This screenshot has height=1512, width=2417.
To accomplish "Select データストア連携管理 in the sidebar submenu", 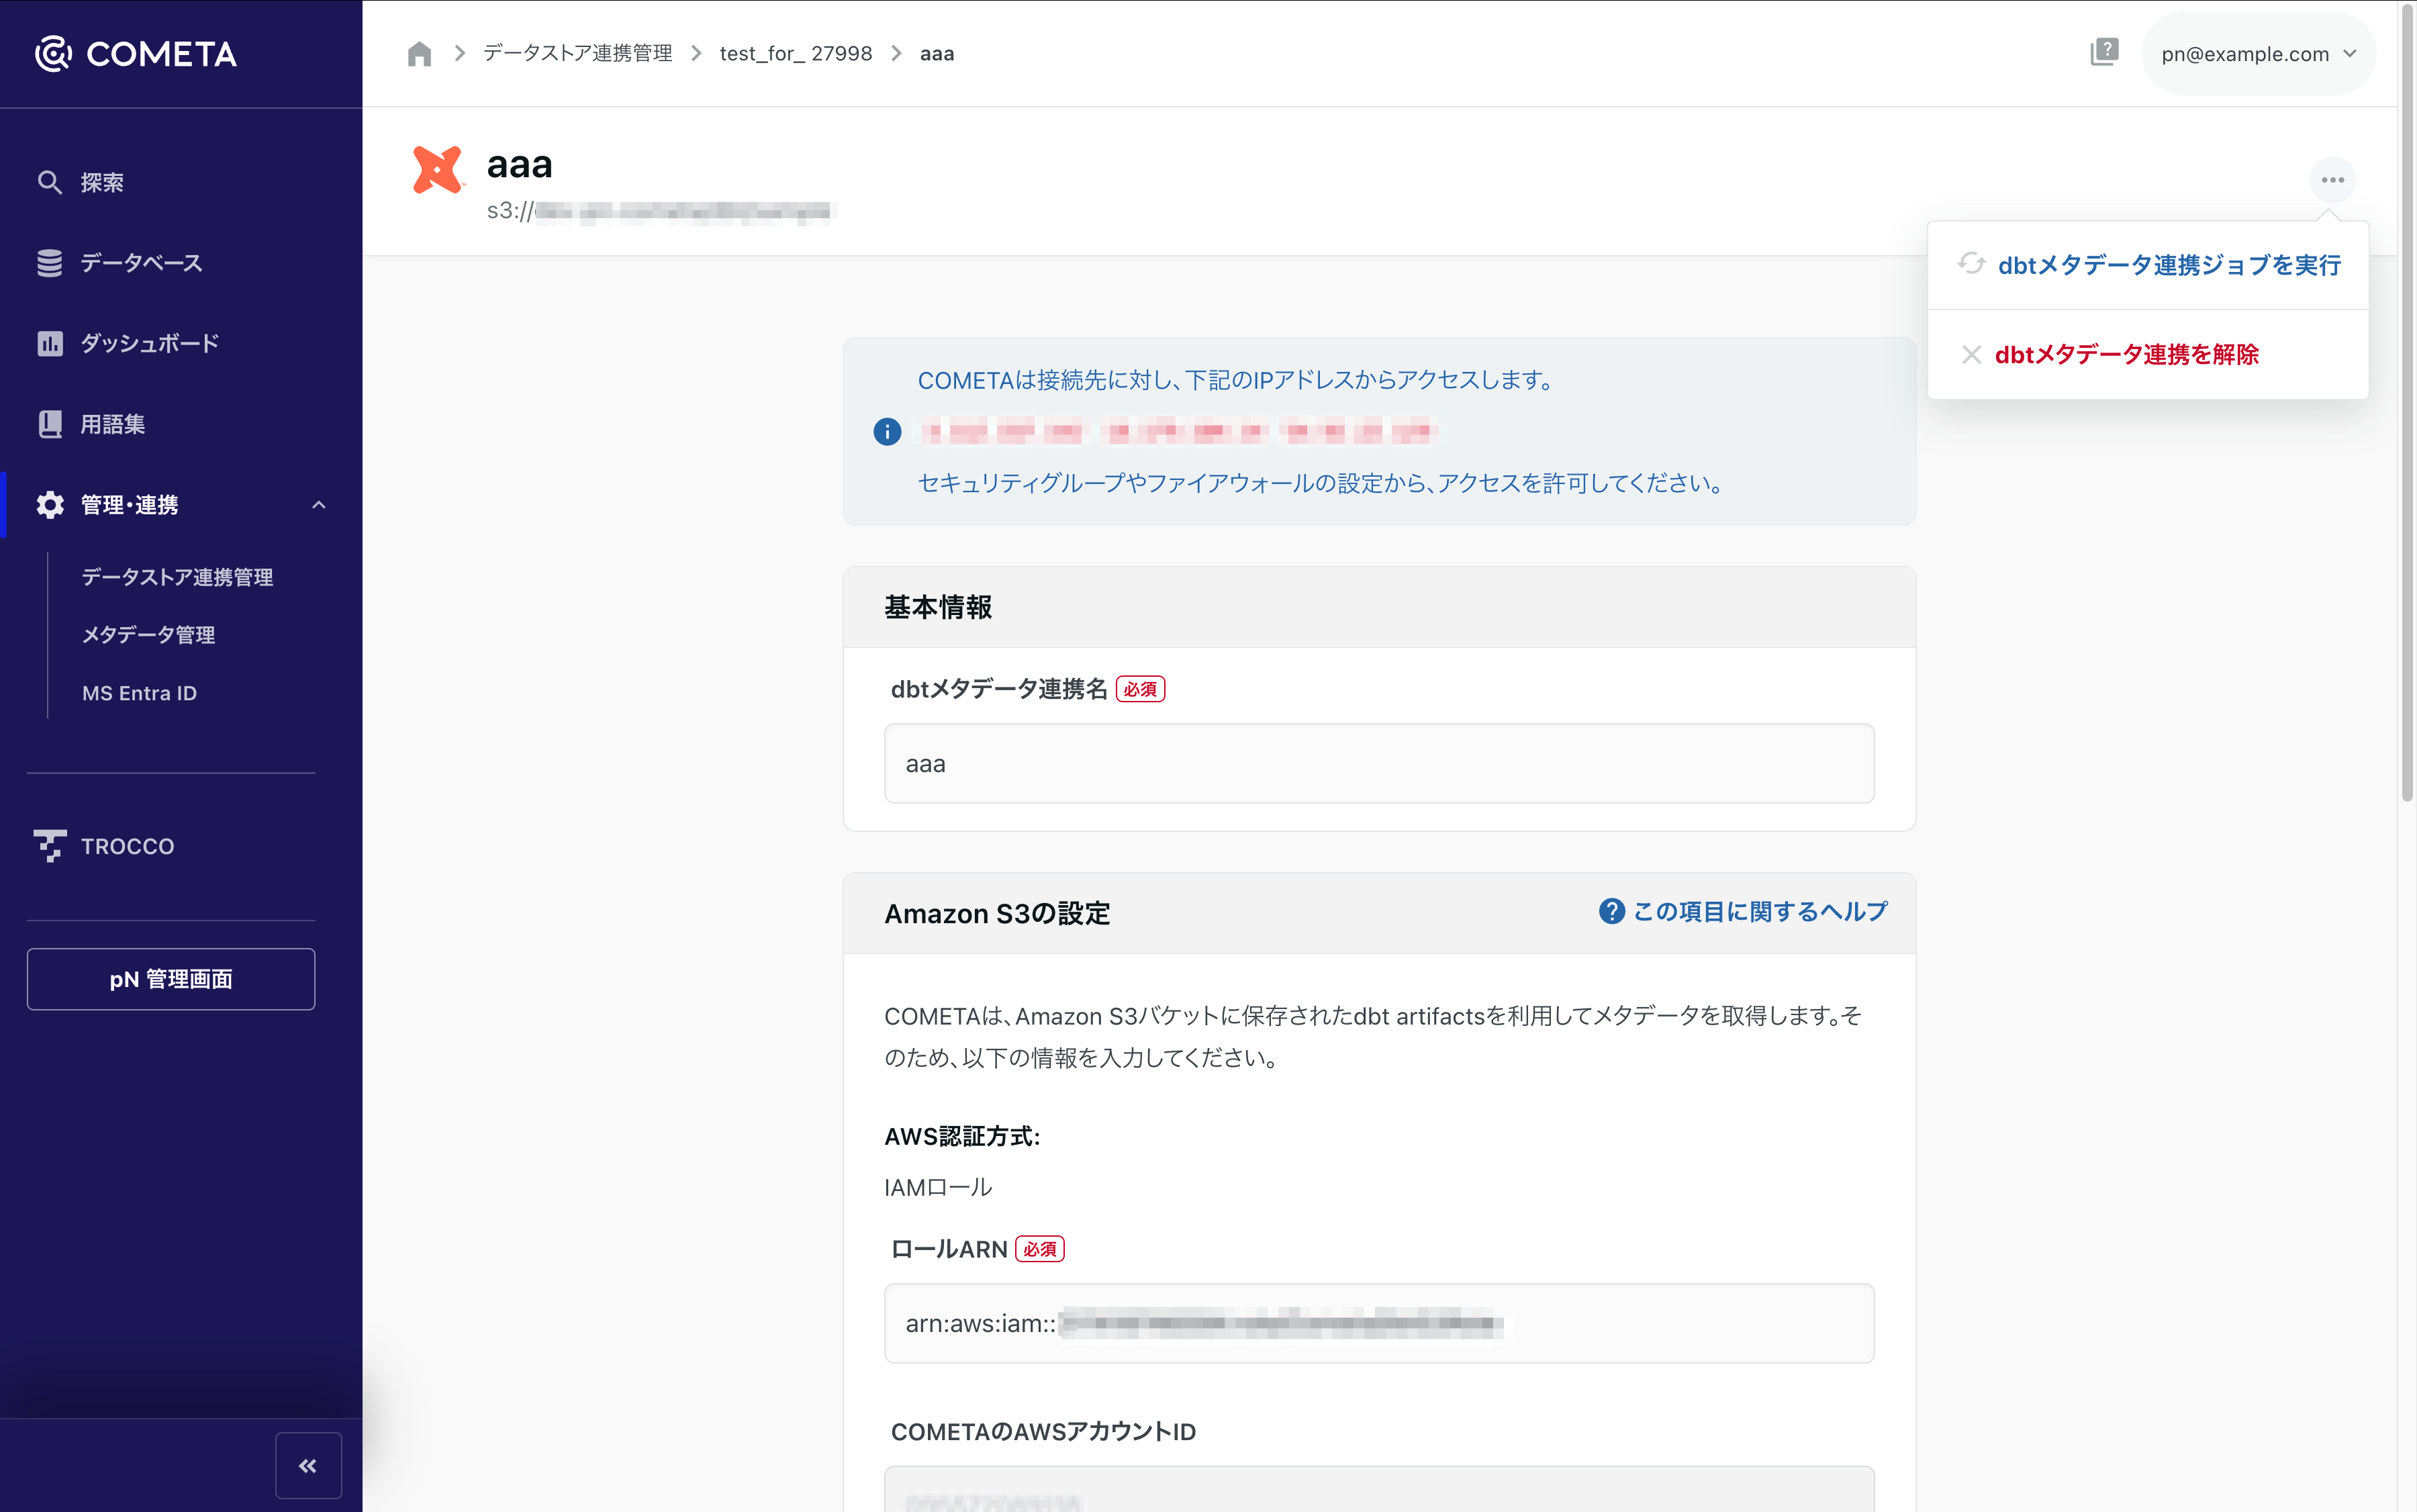I will point(177,577).
